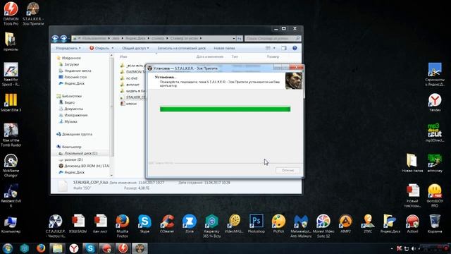
Task: Launch Sniper Elite 3 desktop icon
Action: 11,102
